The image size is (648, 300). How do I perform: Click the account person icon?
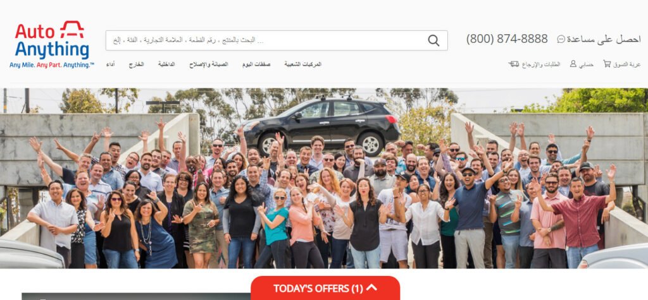tap(573, 64)
